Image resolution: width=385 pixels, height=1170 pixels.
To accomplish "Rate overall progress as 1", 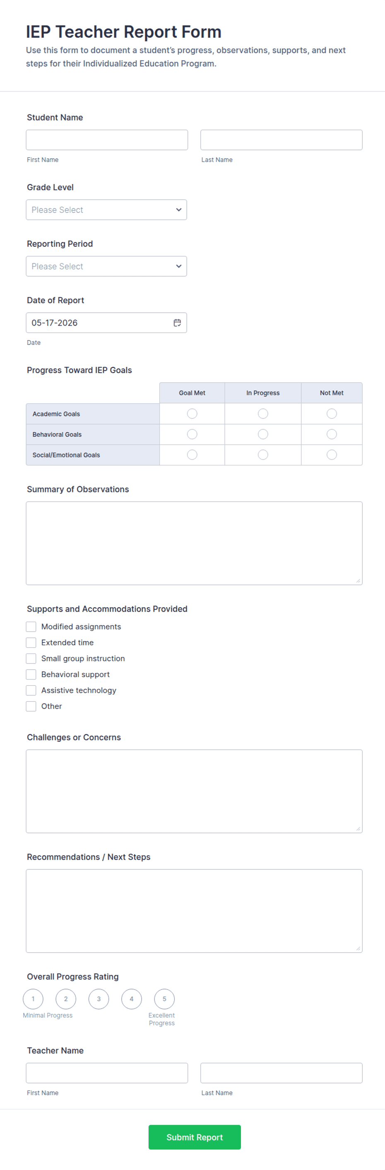I will (x=33, y=999).
